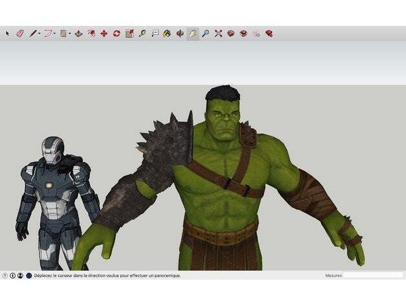Choose the Paint Bucket tool

[x=167, y=34]
